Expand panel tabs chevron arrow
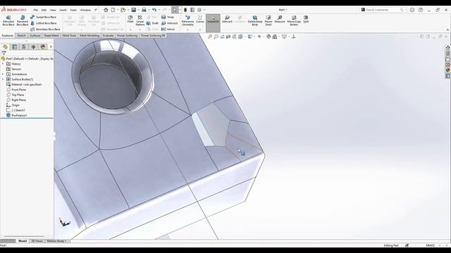Viewport: 451px width, 253px height. 51,47
